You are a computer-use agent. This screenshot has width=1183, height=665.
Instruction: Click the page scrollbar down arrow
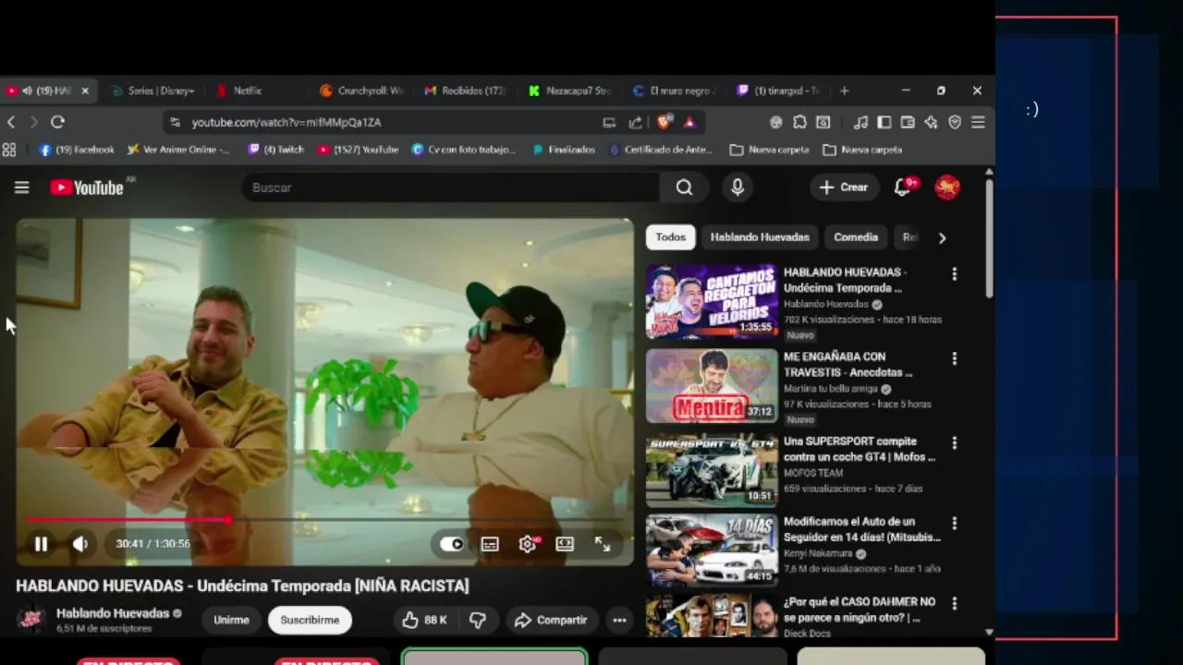tap(989, 633)
